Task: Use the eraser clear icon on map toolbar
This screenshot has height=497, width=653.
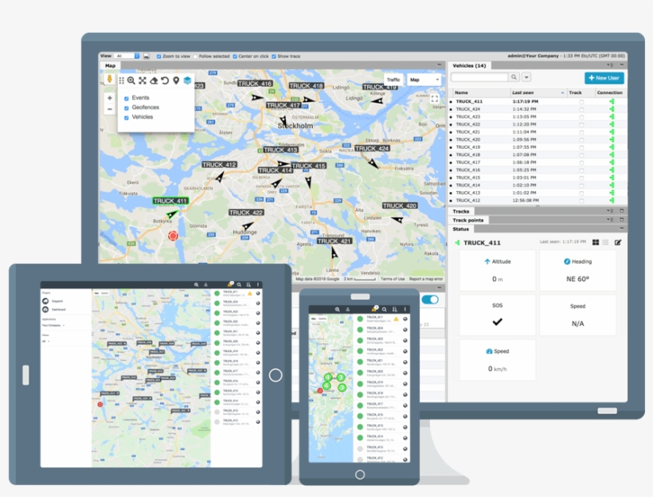Action: 153,81
